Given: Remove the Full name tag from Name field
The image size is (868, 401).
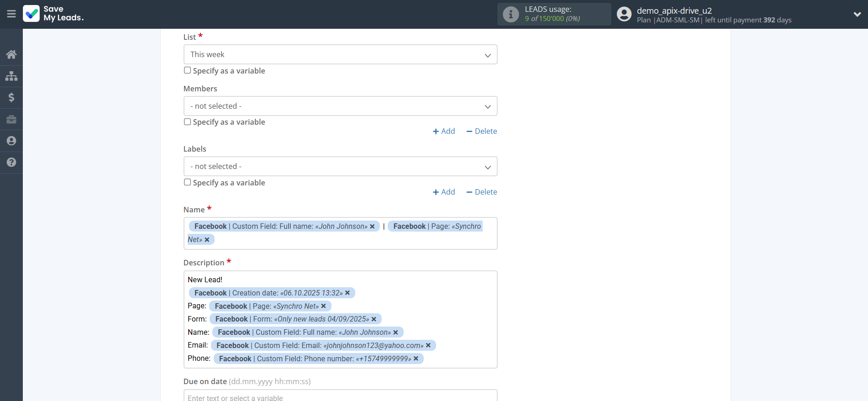Looking at the screenshot, I should point(372,227).
